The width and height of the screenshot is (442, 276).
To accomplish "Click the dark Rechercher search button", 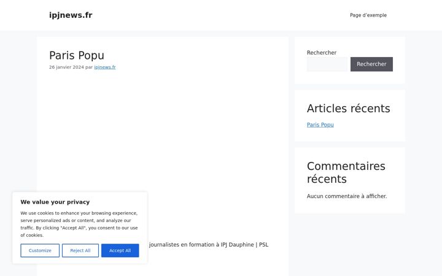I will tap(371, 64).
